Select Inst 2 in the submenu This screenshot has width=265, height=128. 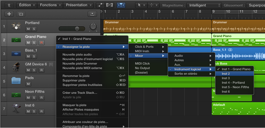click(x=226, y=74)
